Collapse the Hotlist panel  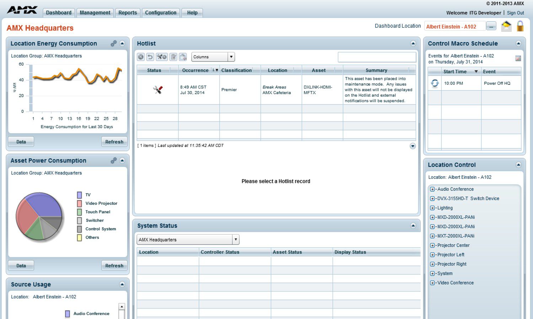click(413, 43)
